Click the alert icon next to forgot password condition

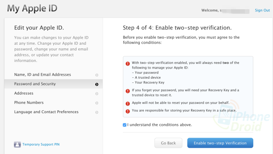click(128, 91)
